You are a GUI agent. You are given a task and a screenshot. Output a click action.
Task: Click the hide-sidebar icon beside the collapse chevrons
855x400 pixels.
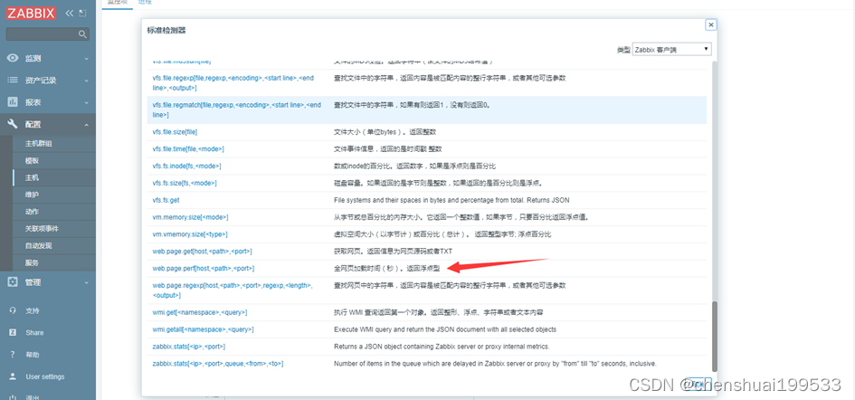[82, 14]
